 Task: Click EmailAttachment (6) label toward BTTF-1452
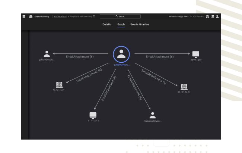coord(160,57)
